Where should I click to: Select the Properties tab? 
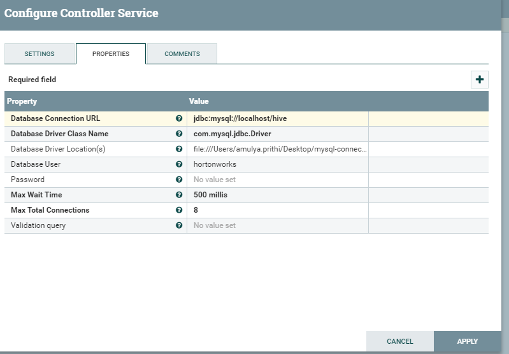(x=111, y=54)
